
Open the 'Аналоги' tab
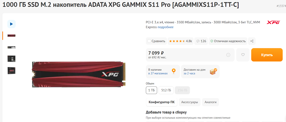pyautogui.click(x=211, y=102)
